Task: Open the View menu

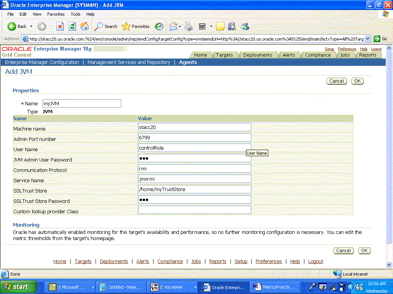Action: [x=37, y=14]
